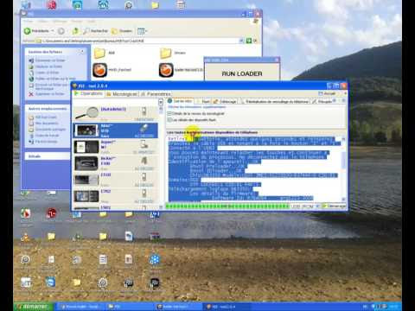Select the Autodetect magnifier entry in phone list
415x311 pixels.
[115, 114]
